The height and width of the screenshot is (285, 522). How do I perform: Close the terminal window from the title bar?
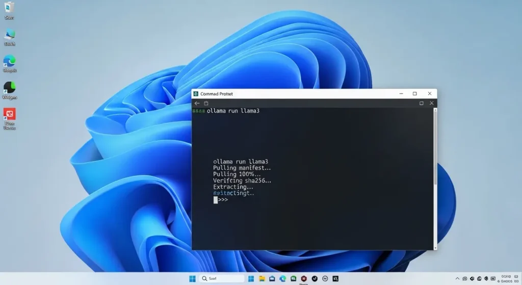pos(429,94)
